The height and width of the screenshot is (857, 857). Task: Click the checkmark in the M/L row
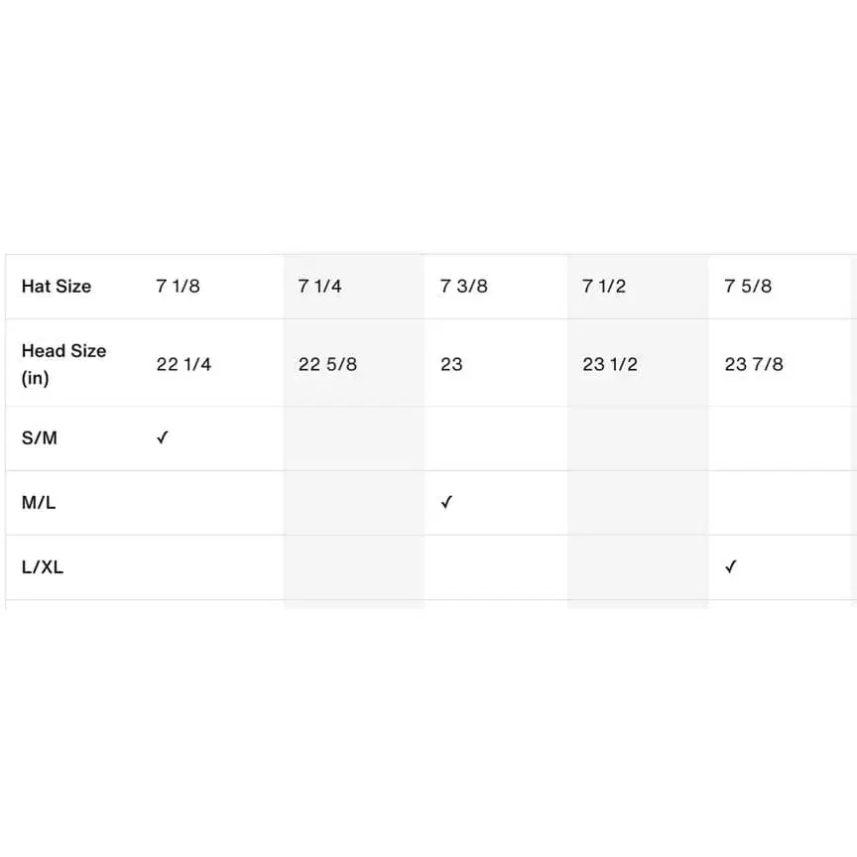446,502
